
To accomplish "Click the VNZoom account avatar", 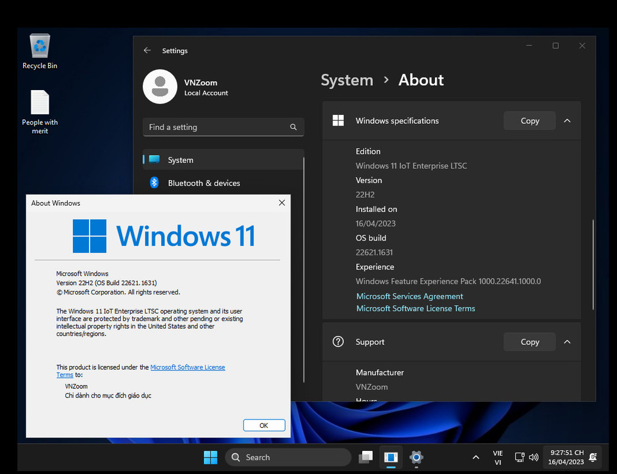I will 160,87.
